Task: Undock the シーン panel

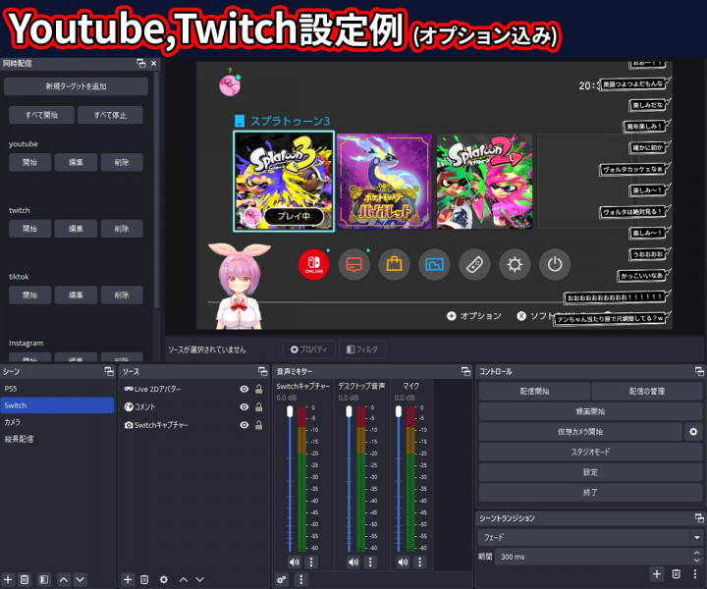Action: coord(109,371)
